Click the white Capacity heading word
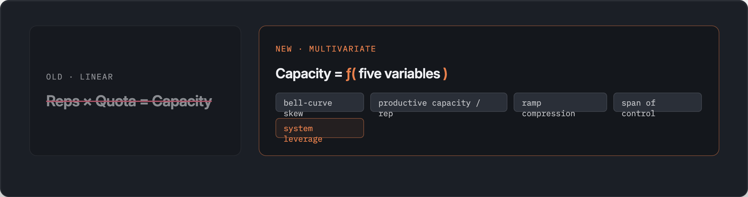748x197 pixels. 303,74
